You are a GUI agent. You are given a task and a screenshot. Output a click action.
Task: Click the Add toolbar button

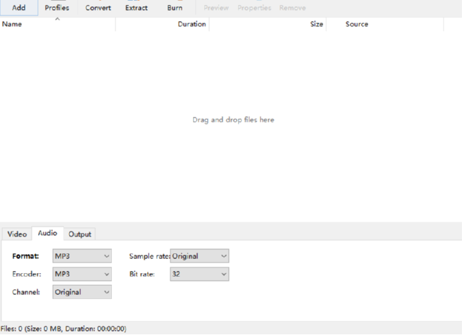[x=19, y=8]
